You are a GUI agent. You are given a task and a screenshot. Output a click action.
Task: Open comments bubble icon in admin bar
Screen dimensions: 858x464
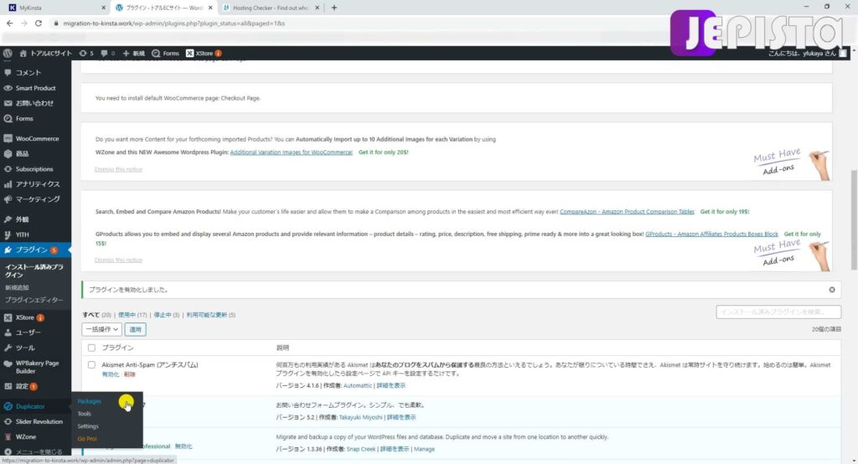108,53
